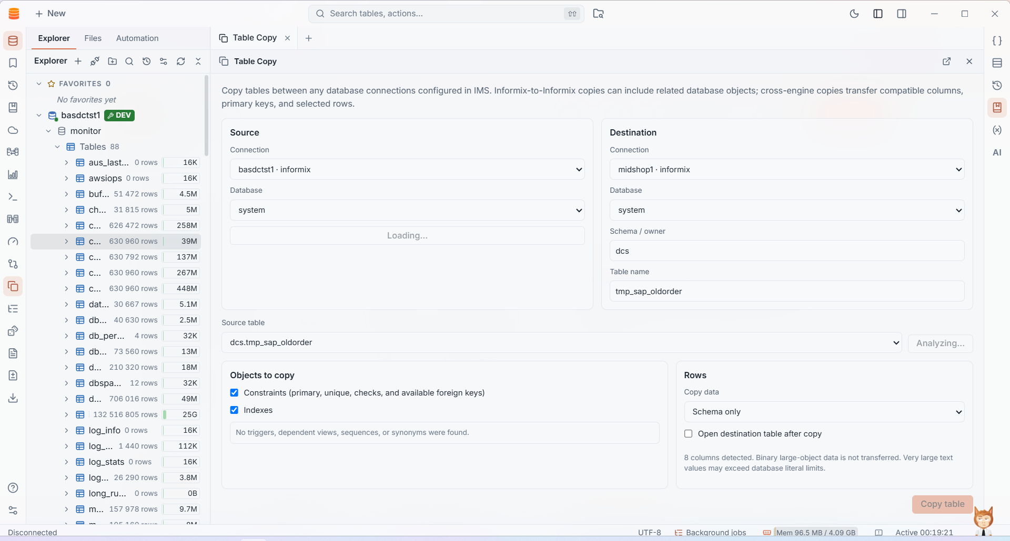
Task: Close the Table Copy tab
Action: tap(287, 38)
